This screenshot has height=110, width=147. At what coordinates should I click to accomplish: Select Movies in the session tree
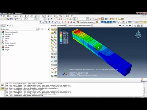(x=7, y=47)
